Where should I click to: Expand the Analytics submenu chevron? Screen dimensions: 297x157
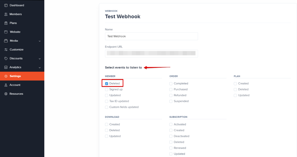pos(40,67)
